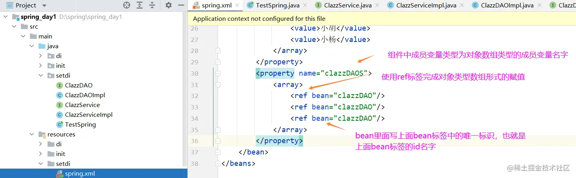
Task: Click the spring_day1 module folder icon
Action: [16, 17]
